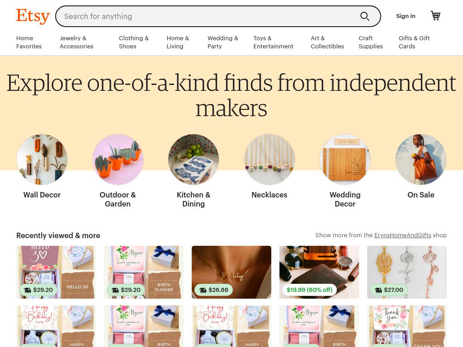Viewport: 463px width, 347px height.
Task: Open the $27.00 birth flower pendants listing
Action: 407,272
